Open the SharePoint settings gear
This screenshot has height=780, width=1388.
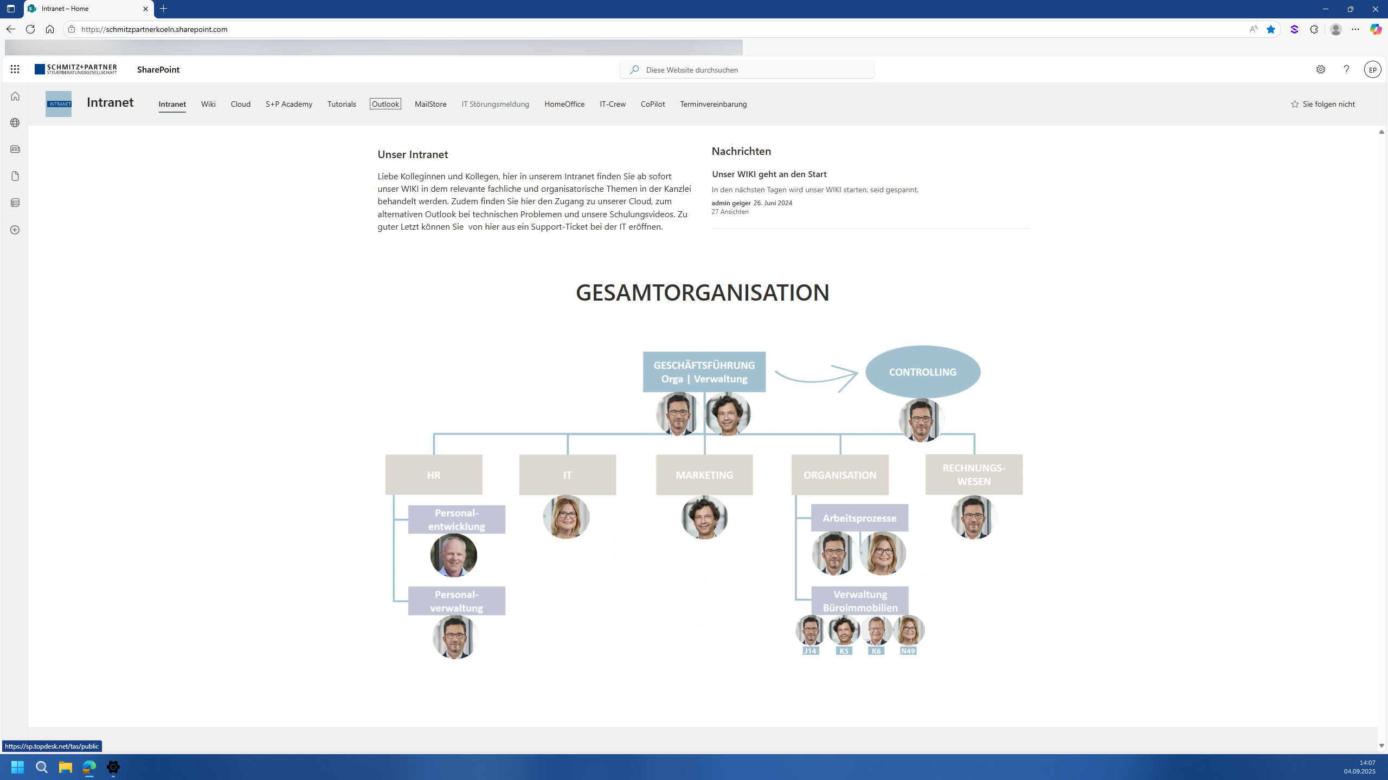click(1320, 69)
